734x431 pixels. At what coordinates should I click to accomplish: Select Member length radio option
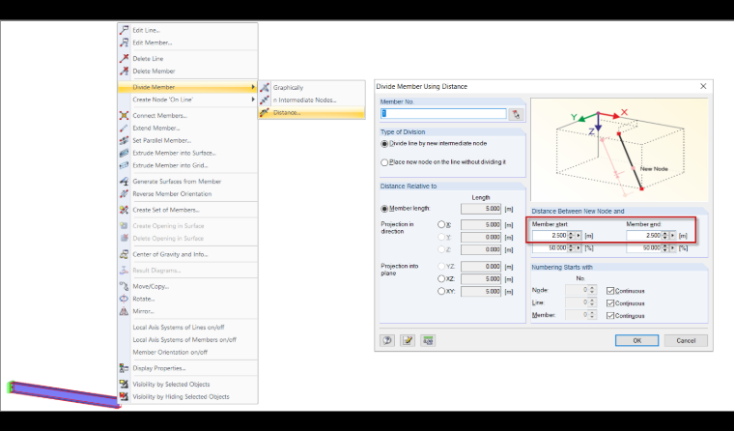click(384, 209)
